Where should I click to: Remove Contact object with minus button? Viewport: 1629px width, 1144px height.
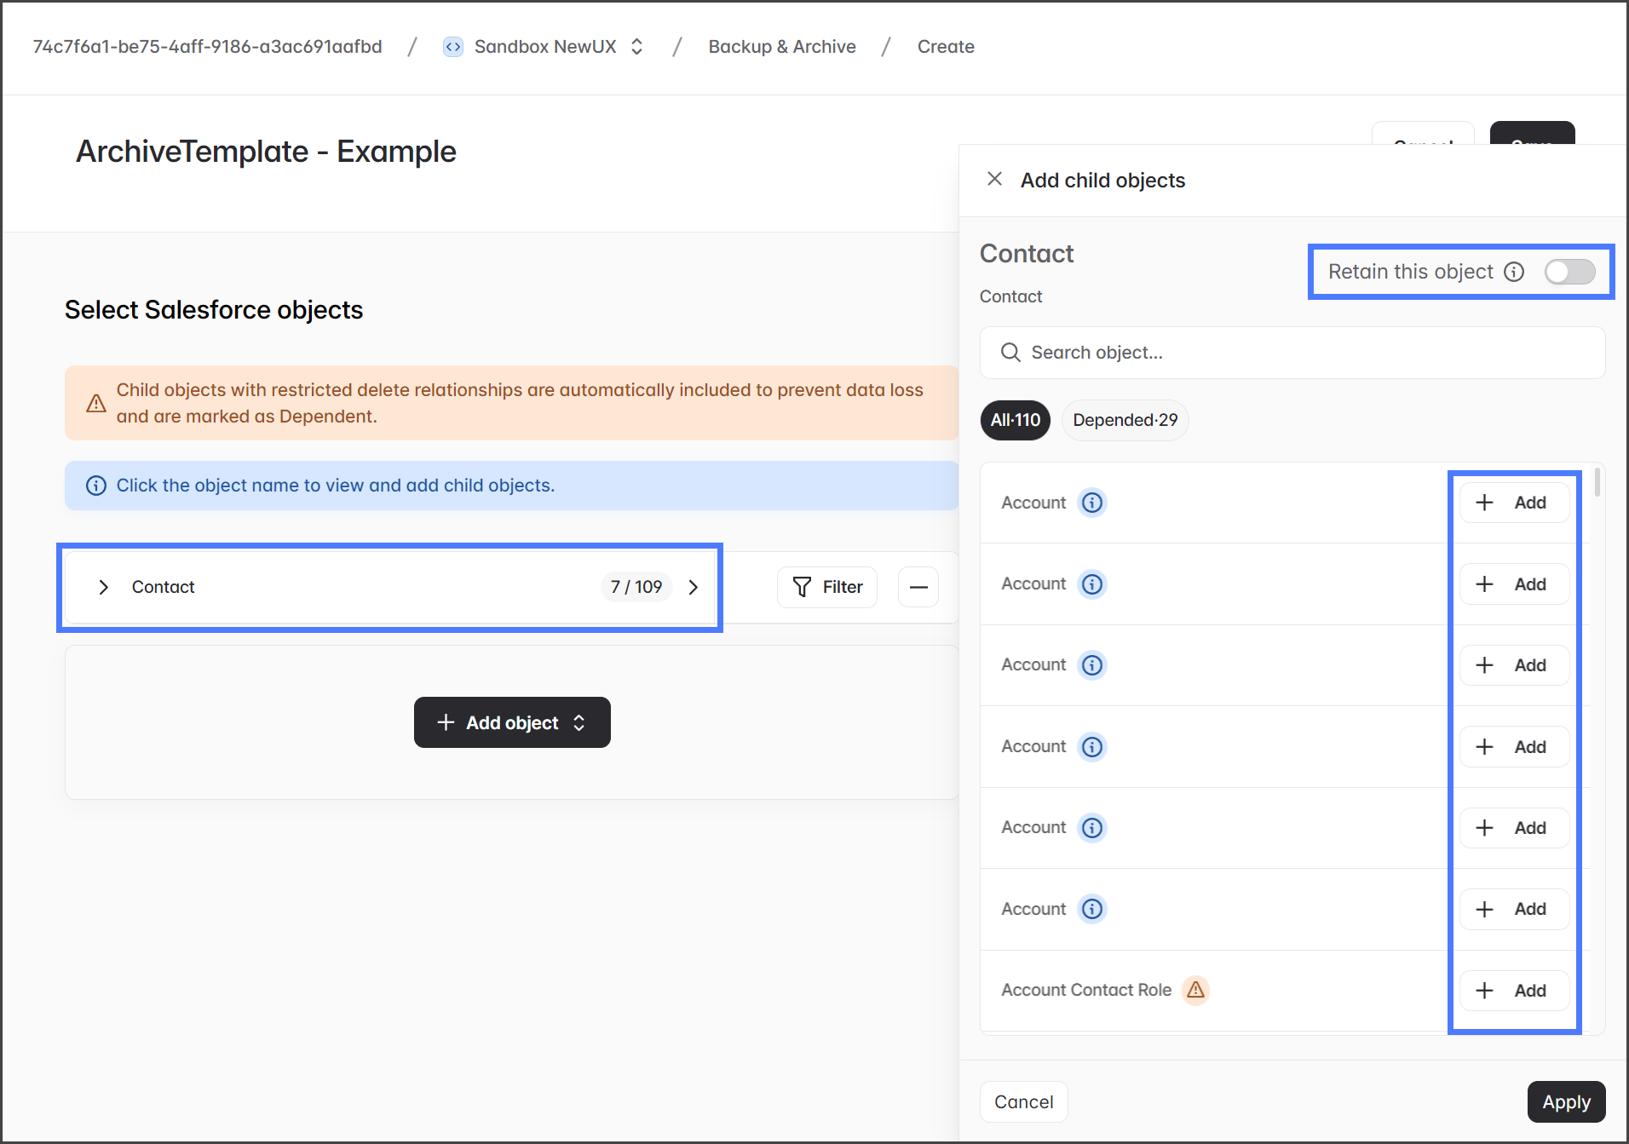click(x=918, y=587)
